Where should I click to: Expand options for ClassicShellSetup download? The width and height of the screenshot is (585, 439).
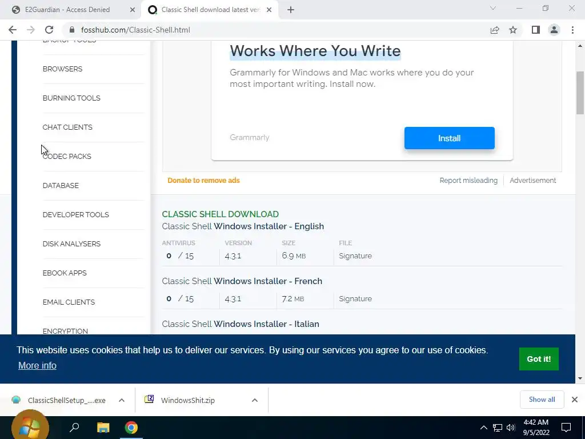pyautogui.click(x=122, y=400)
